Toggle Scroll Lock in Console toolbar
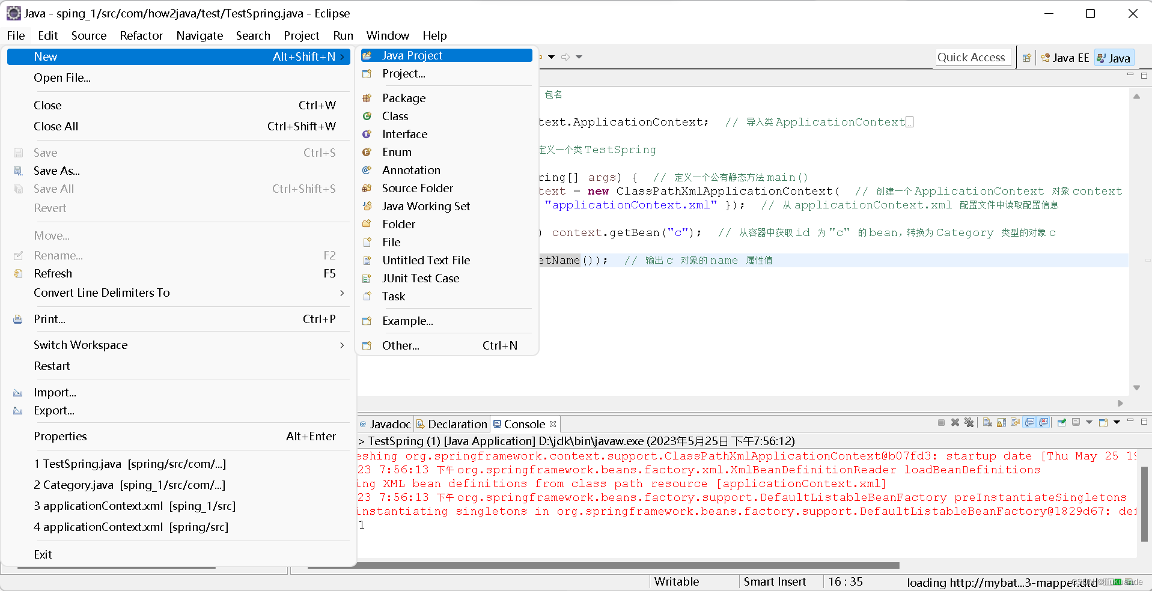Screen dimensions: 1152x591 [1001, 423]
